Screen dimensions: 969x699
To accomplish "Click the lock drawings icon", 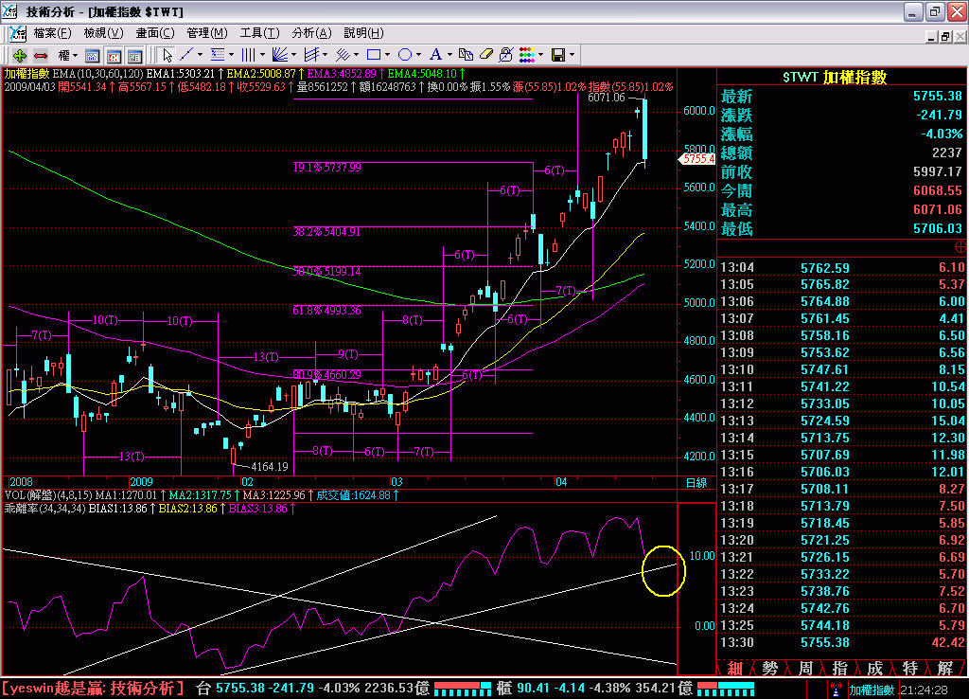I will 506,55.
